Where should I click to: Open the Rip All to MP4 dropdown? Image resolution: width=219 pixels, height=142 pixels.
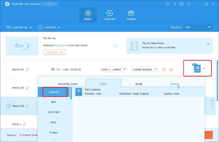point(198,27)
